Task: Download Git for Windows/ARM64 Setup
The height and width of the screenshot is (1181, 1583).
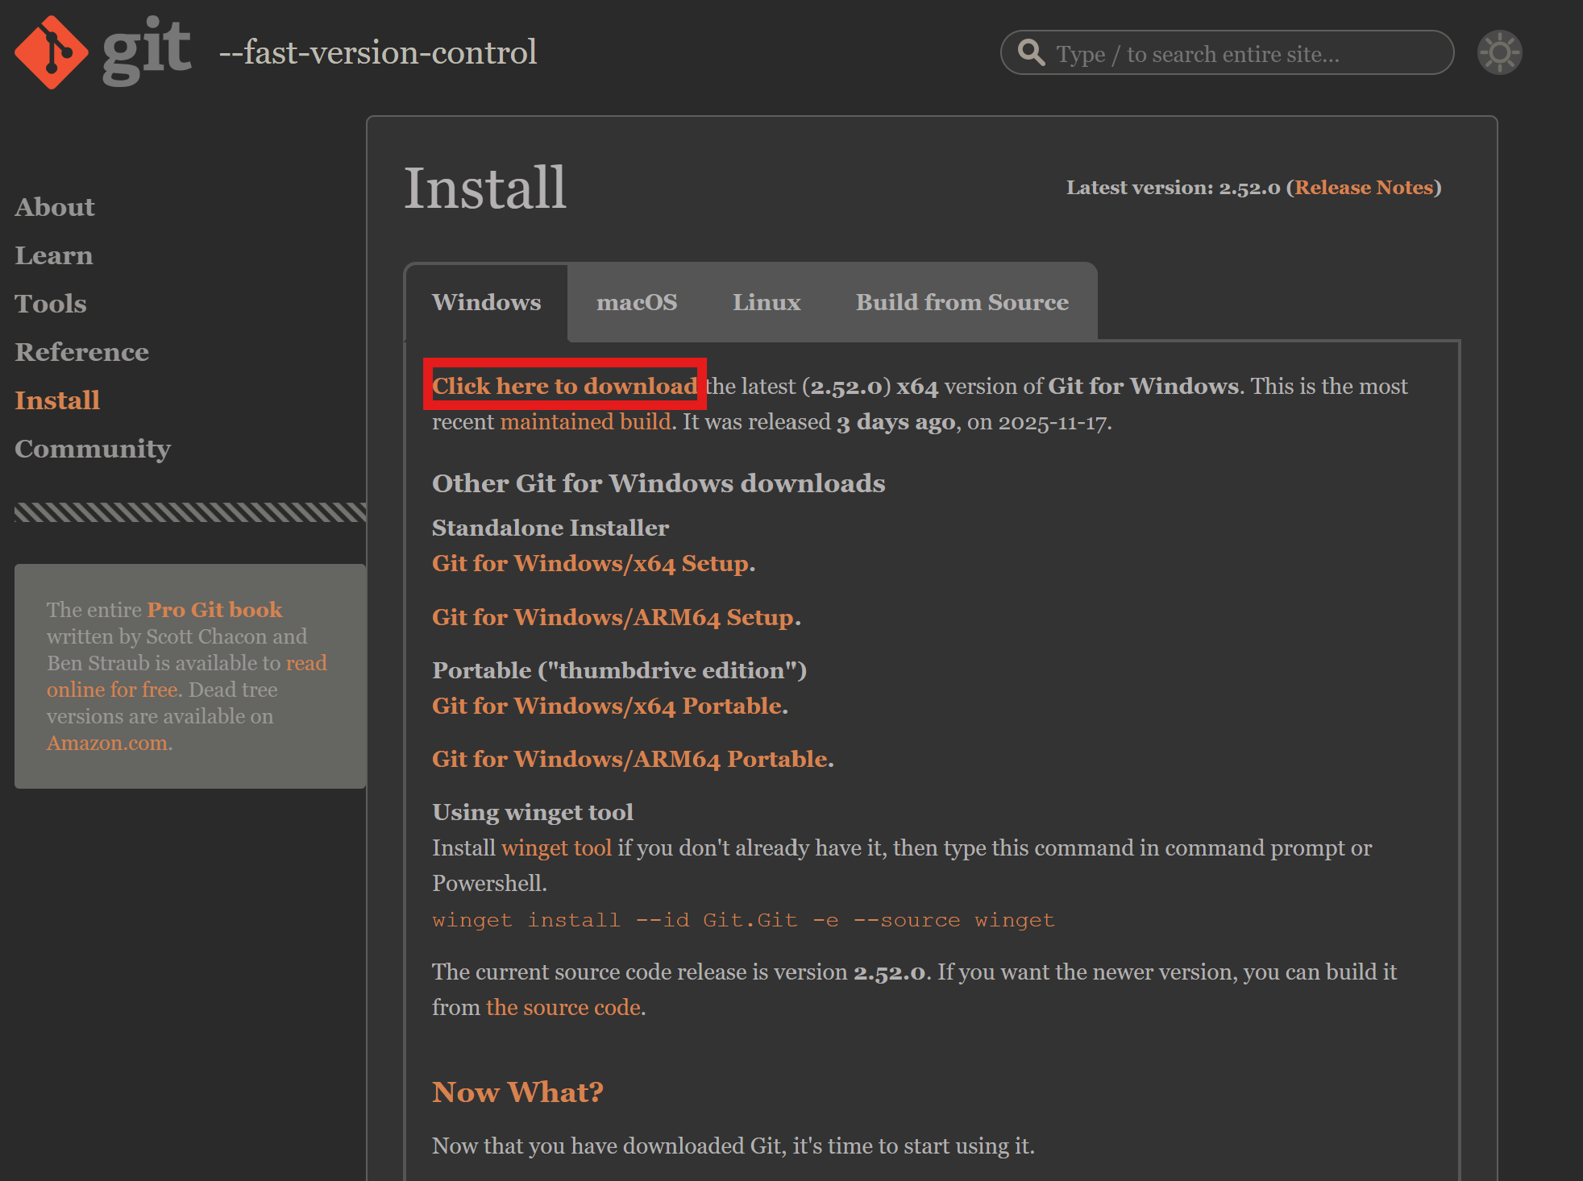Action: [613, 617]
